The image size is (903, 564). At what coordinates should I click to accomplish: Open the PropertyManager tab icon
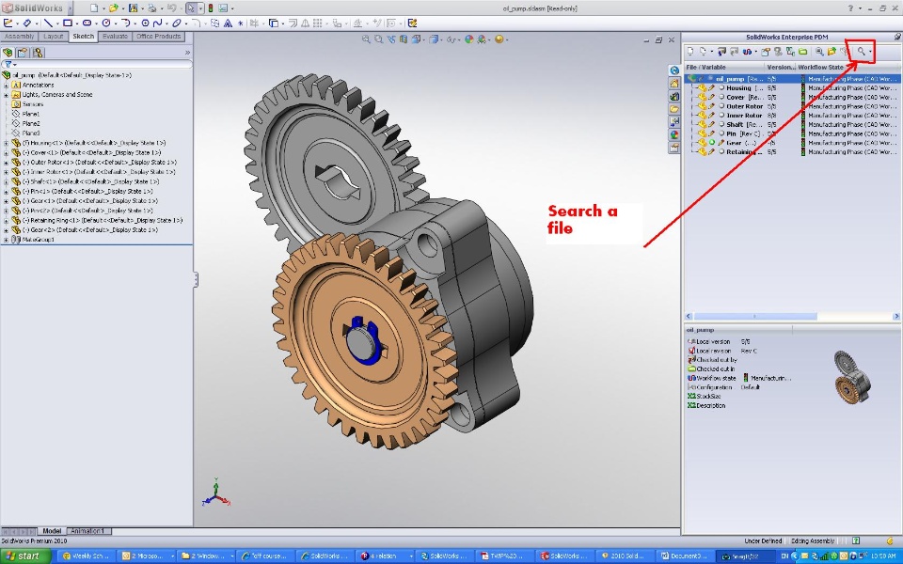click(x=23, y=53)
